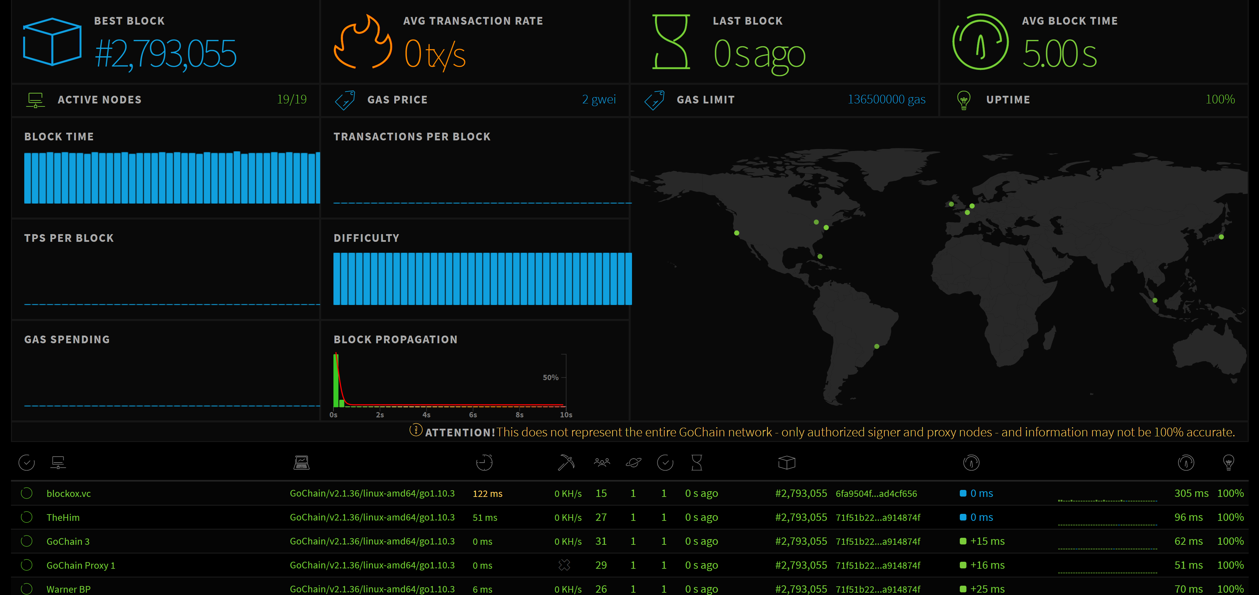Click the Block Propagation histogram chart
The width and height of the screenshot is (1259, 595).
click(449, 381)
